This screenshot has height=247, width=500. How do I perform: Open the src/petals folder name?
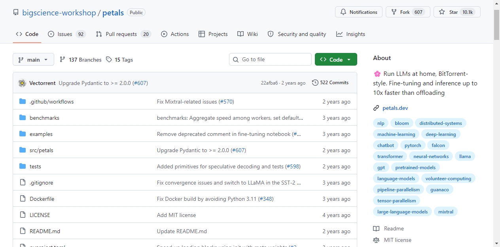pos(42,150)
